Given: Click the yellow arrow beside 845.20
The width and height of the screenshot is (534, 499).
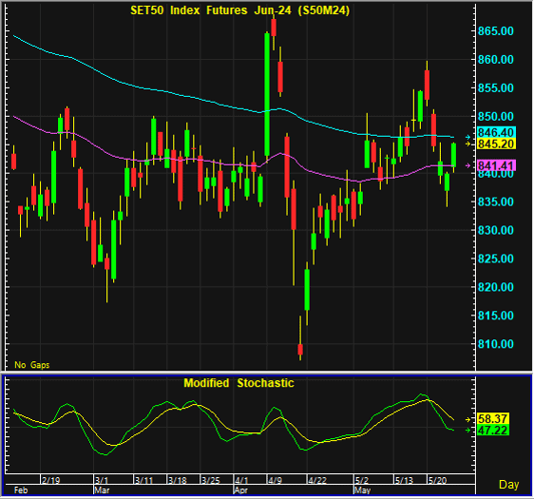Looking at the screenshot, I should [467, 144].
